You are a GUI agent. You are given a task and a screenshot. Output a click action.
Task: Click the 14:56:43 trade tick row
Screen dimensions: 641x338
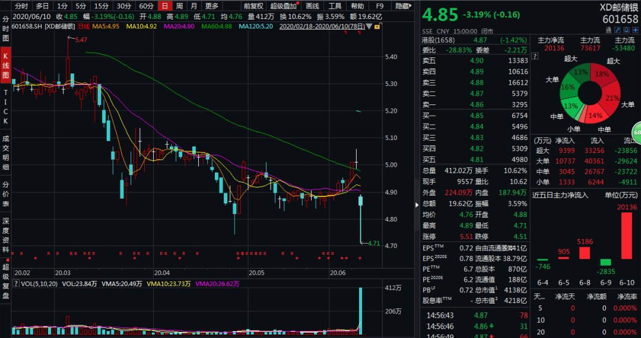click(474, 315)
